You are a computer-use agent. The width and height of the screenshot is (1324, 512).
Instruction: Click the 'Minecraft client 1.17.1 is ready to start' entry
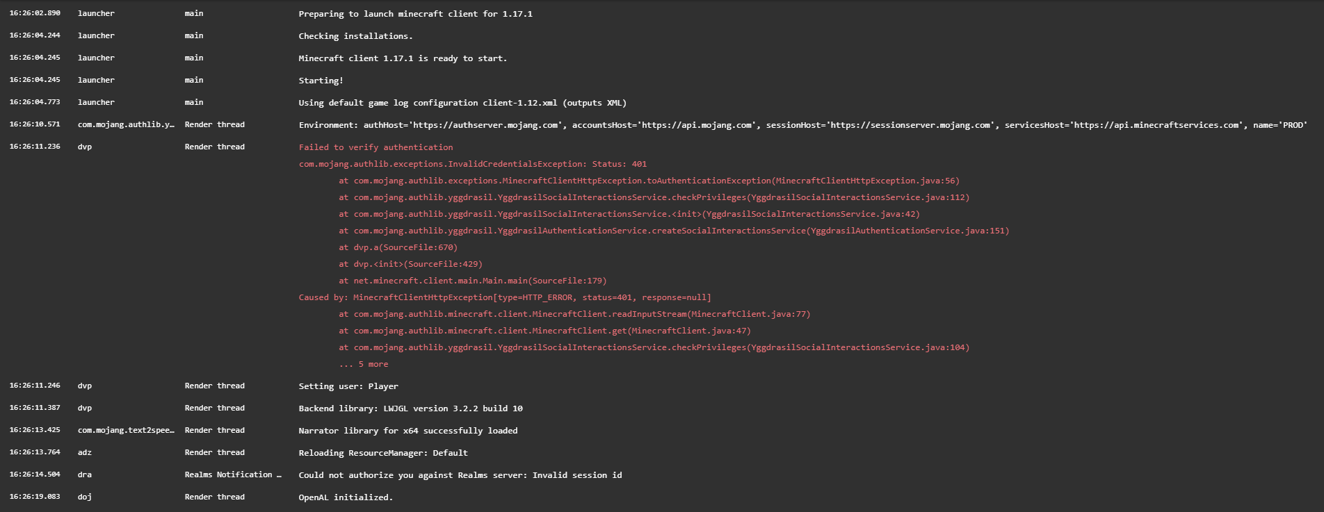pyautogui.click(x=403, y=58)
